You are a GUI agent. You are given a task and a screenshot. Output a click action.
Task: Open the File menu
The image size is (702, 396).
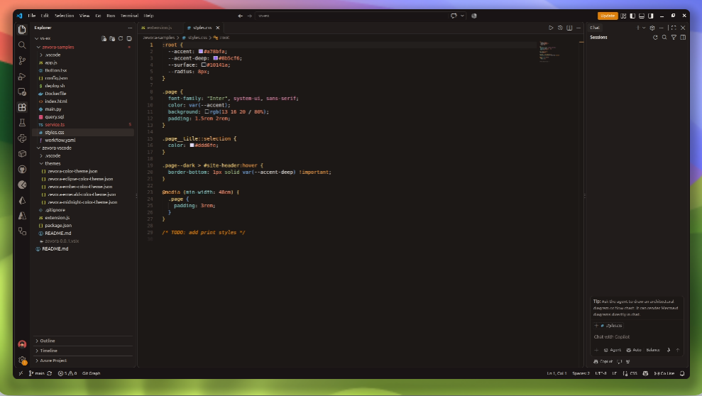click(32, 16)
